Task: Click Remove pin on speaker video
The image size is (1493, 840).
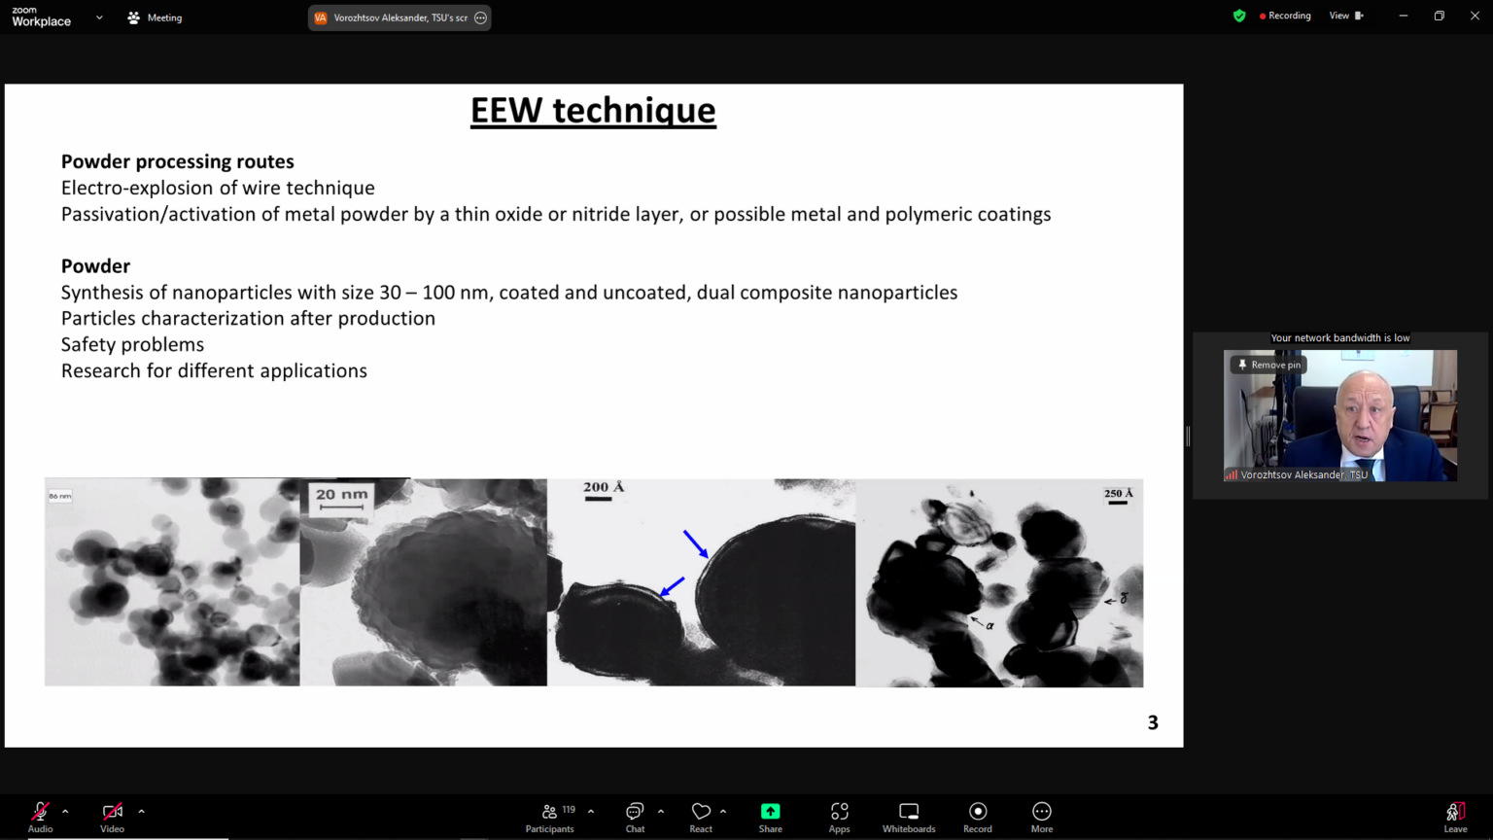Action: [x=1268, y=365]
